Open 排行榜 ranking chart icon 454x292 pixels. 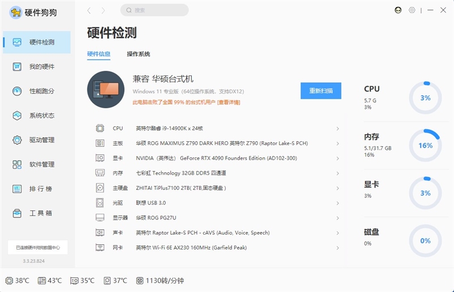point(17,189)
